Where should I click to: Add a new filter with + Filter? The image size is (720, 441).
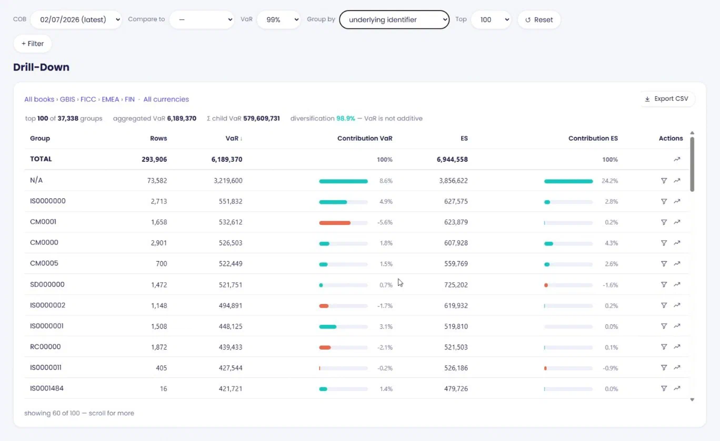[x=33, y=44]
